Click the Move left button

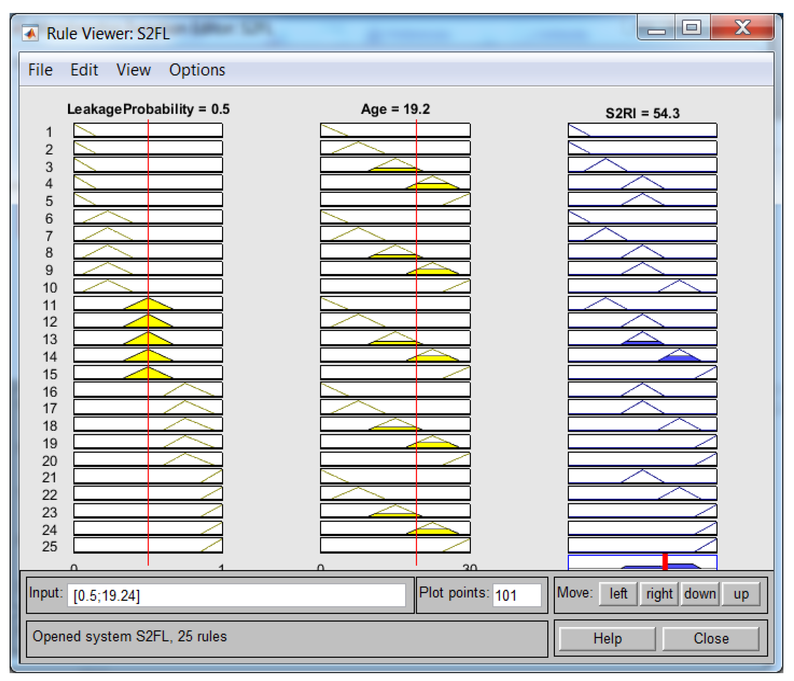[618, 594]
